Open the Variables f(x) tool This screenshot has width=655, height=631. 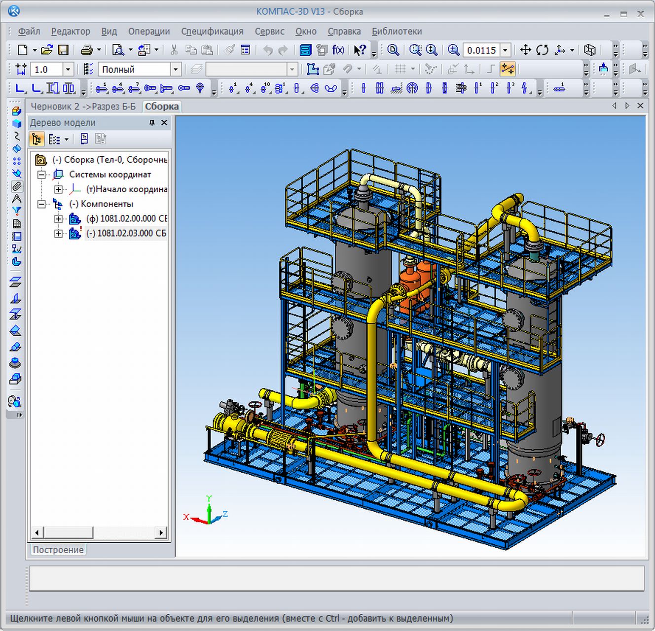(338, 50)
